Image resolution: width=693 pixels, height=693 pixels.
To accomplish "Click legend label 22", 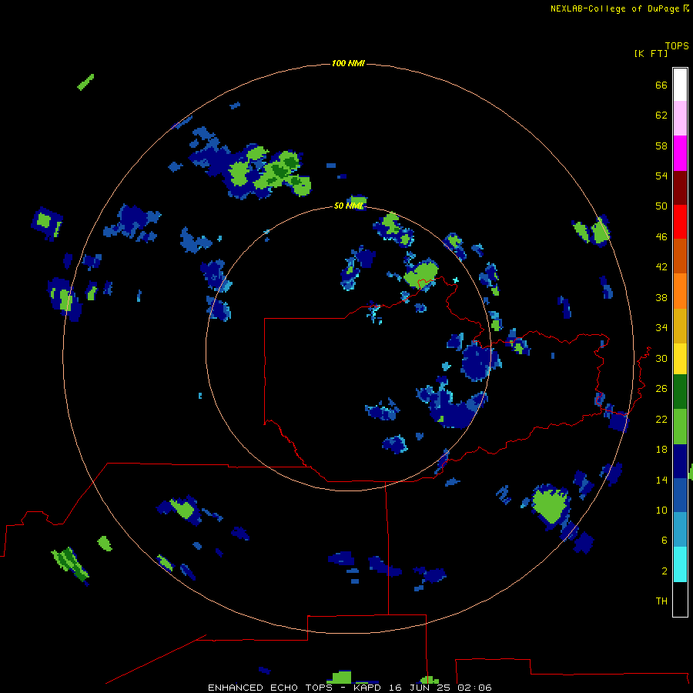I will pos(661,419).
